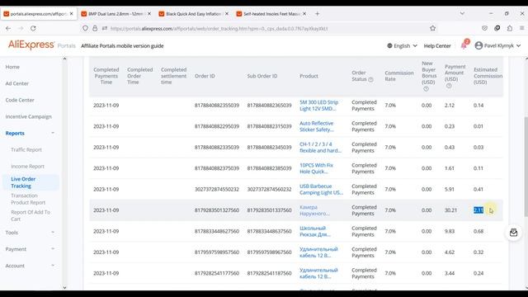Click the browser back arrow

tap(8, 29)
